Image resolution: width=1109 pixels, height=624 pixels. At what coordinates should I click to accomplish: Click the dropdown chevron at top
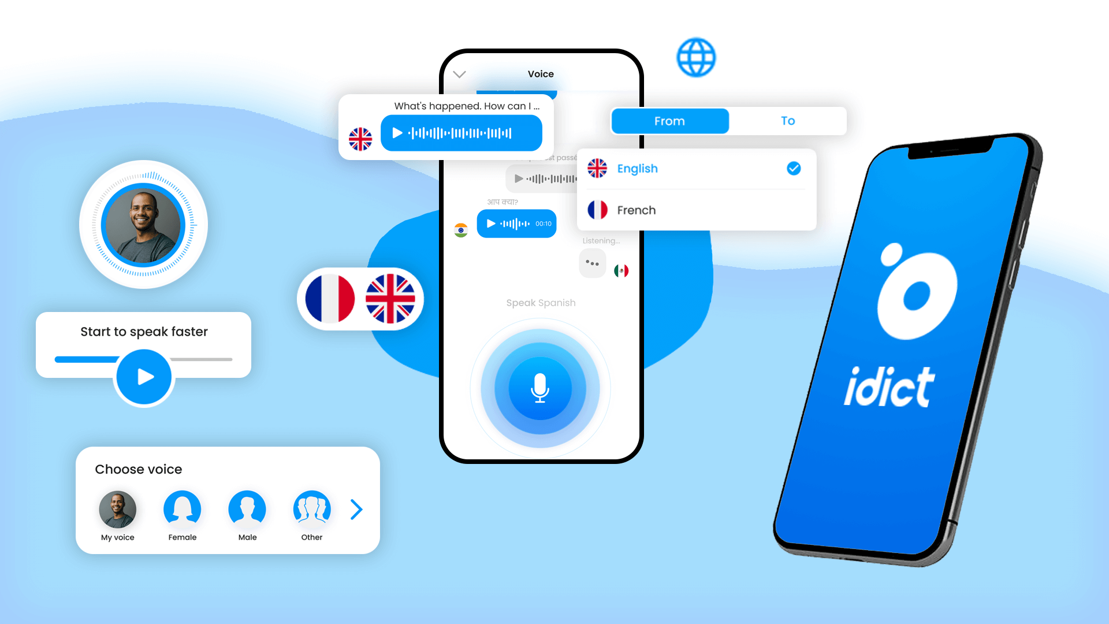460,74
